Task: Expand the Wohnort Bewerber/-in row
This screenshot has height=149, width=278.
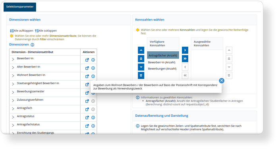Action: (x=13, y=76)
